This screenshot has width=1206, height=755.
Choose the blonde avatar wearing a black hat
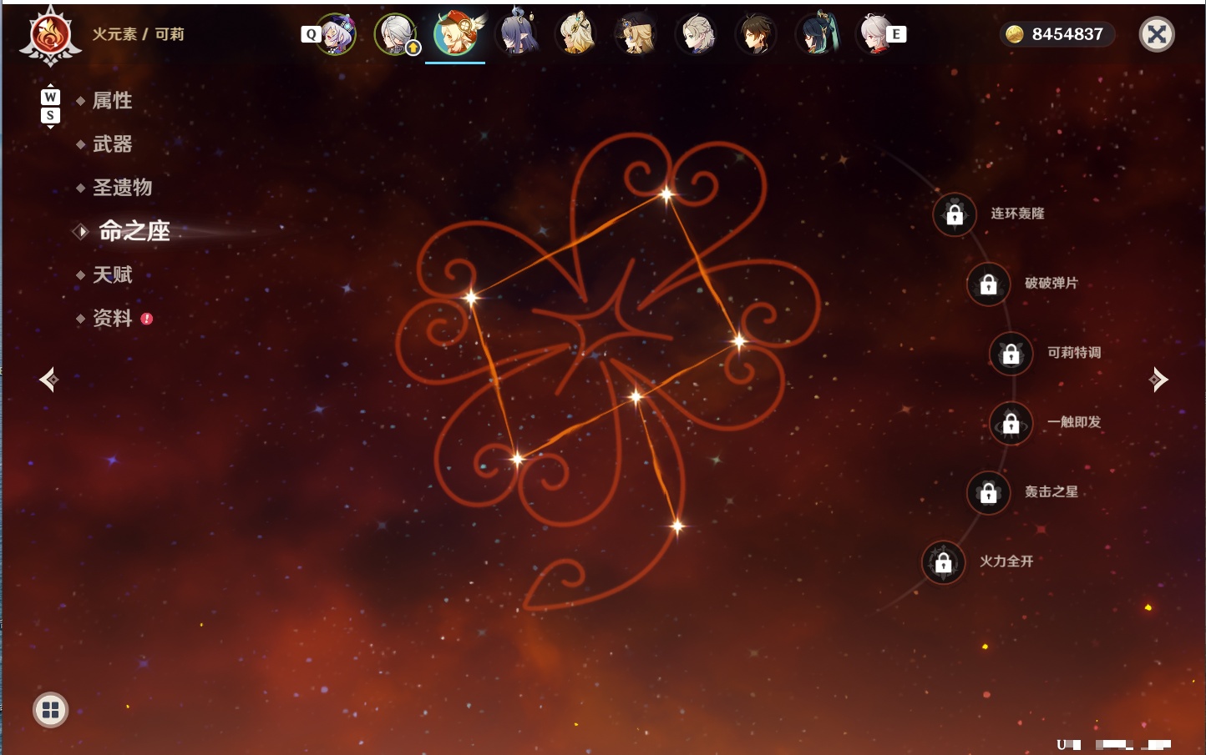click(x=636, y=34)
